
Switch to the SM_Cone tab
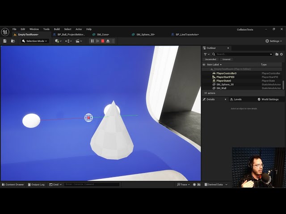[x=103, y=35]
